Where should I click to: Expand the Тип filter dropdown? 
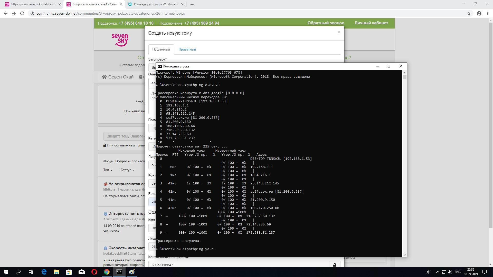(x=108, y=170)
